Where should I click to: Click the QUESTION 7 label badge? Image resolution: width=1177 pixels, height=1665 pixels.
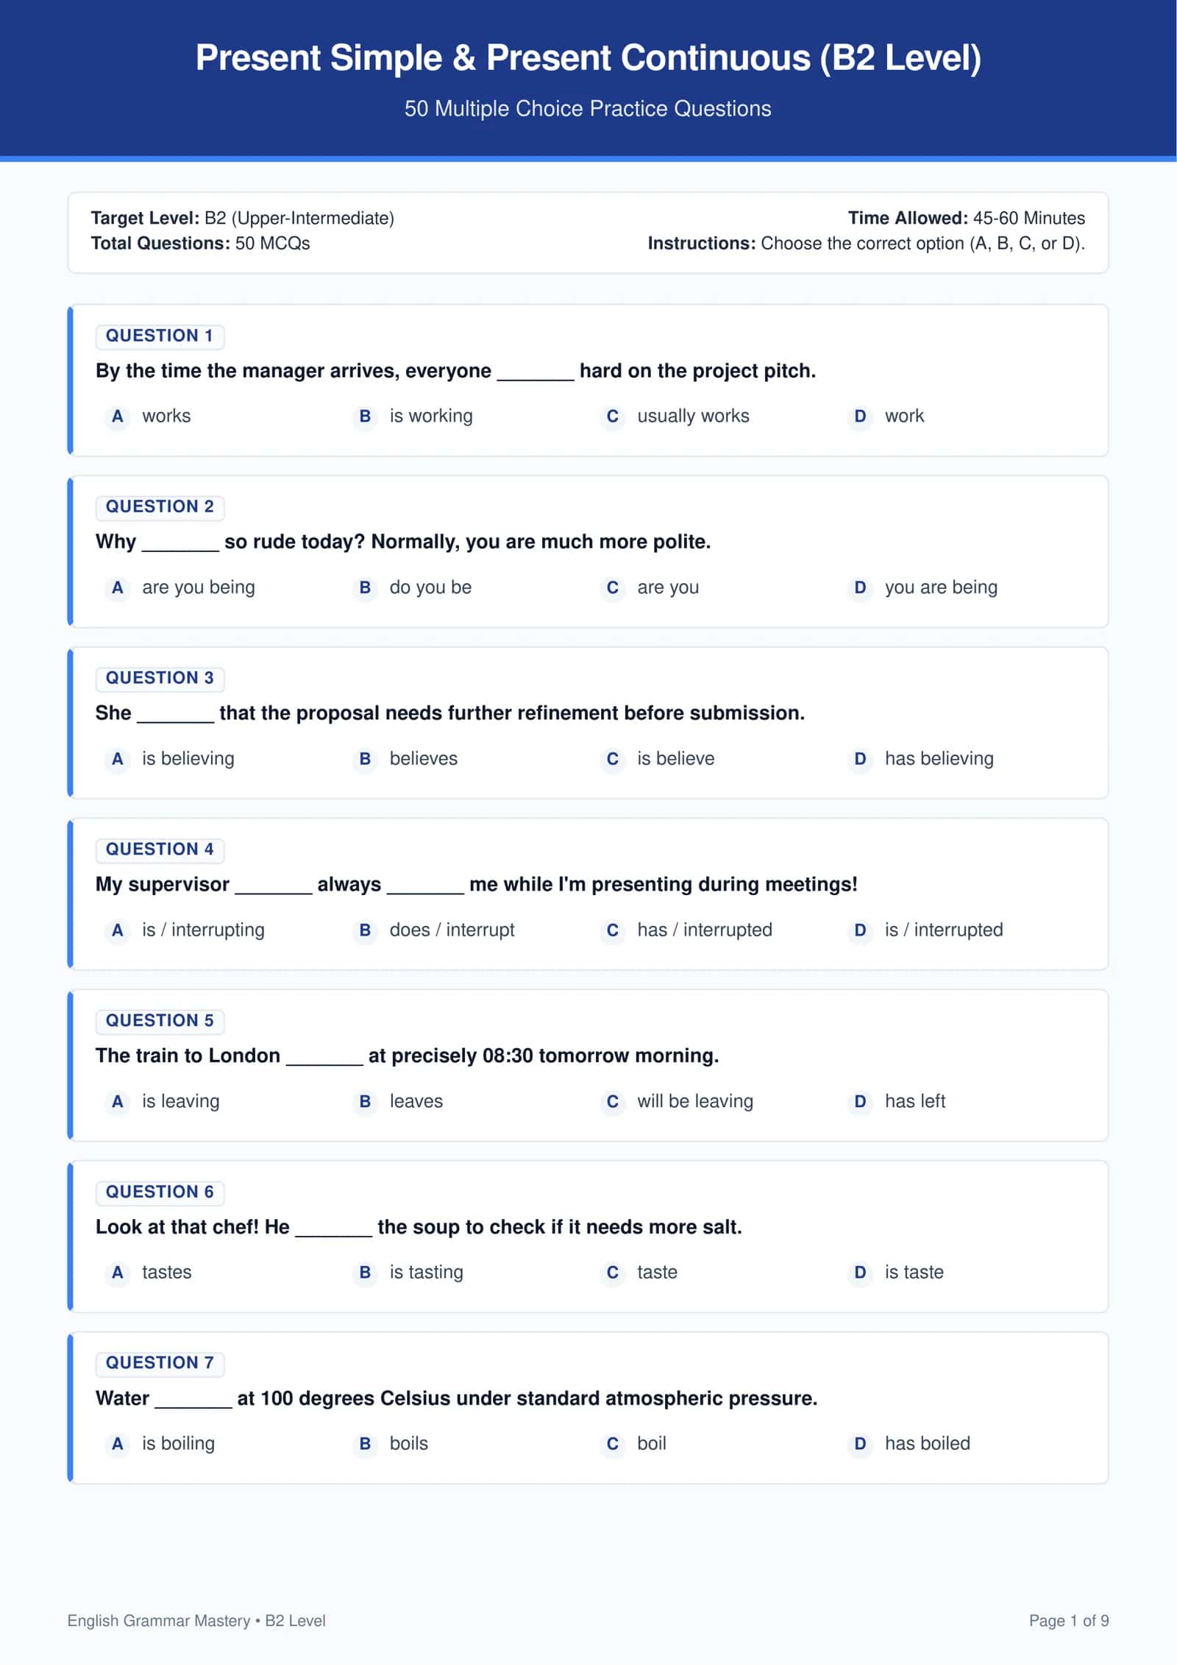point(160,1363)
